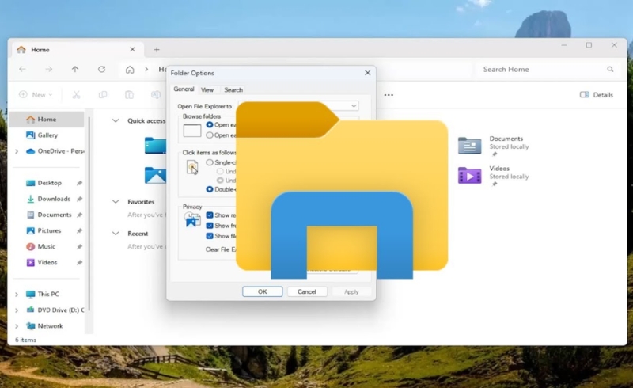
Task: Open Desktop in the sidebar
Action: click(x=49, y=183)
